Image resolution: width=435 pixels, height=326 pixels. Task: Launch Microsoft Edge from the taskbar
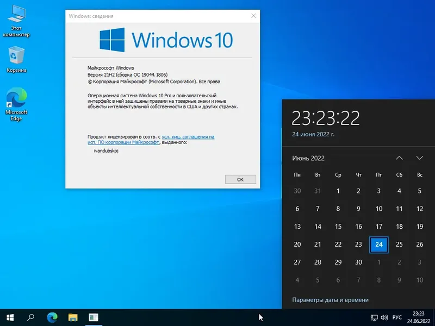tap(52, 317)
